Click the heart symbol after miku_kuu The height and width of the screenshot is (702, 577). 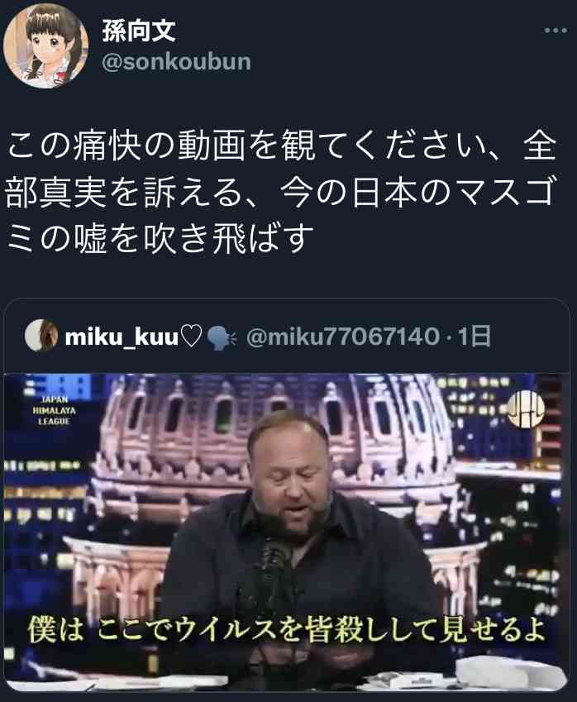tap(193, 337)
